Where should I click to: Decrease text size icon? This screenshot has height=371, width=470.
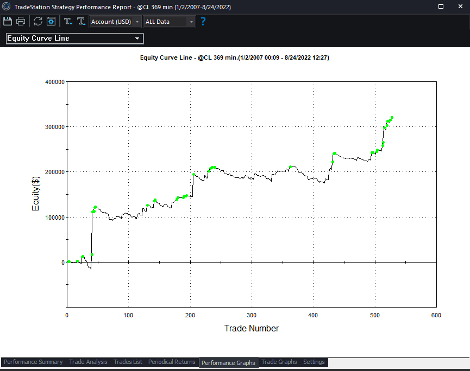point(68,22)
